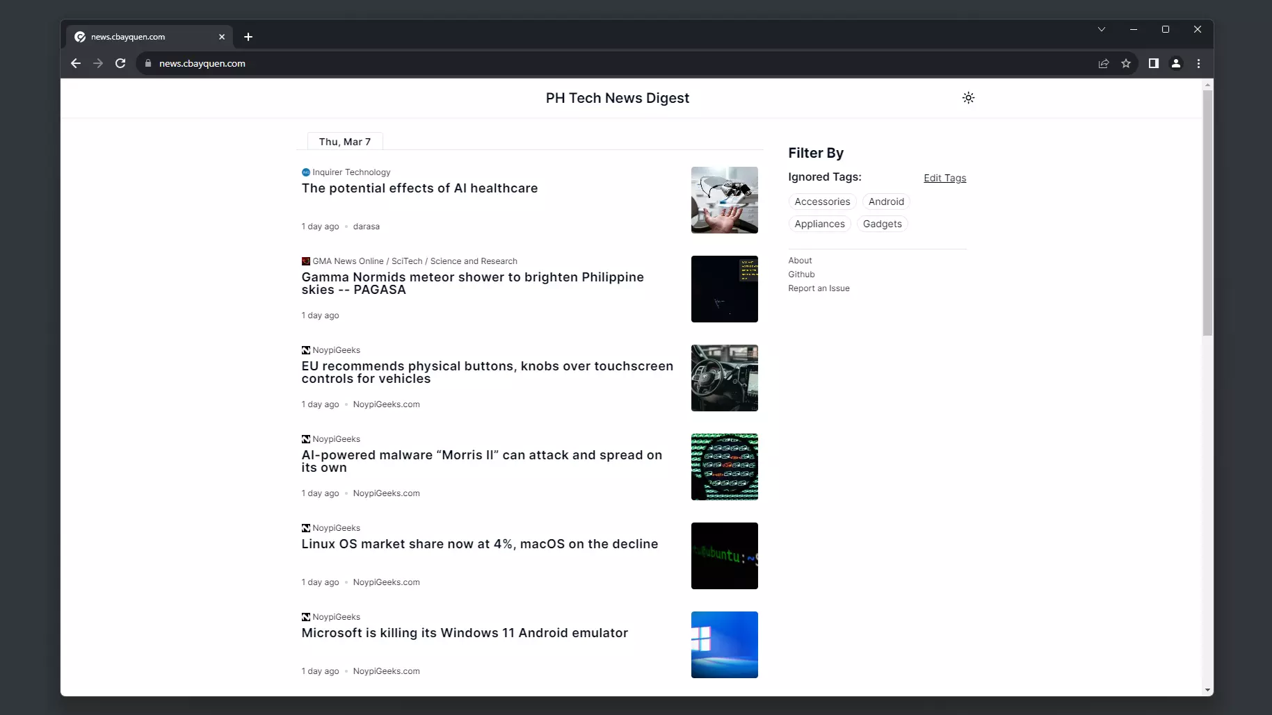The height and width of the screenshot is (715, 1272).
Task: Click the browser forward arrow
Action: (98, 63)
